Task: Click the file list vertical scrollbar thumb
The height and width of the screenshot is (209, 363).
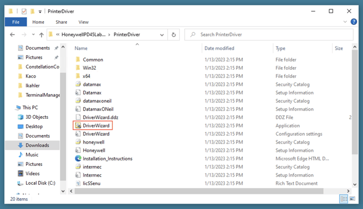Action: point(355,103)
